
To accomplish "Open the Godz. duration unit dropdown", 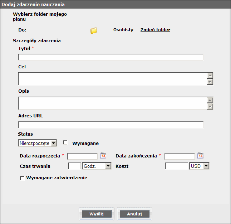I will (x=97, y=166).
